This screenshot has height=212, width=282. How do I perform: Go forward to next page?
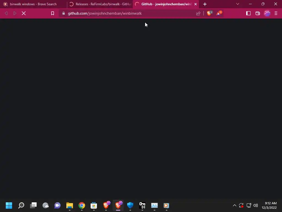pos(15,13)
